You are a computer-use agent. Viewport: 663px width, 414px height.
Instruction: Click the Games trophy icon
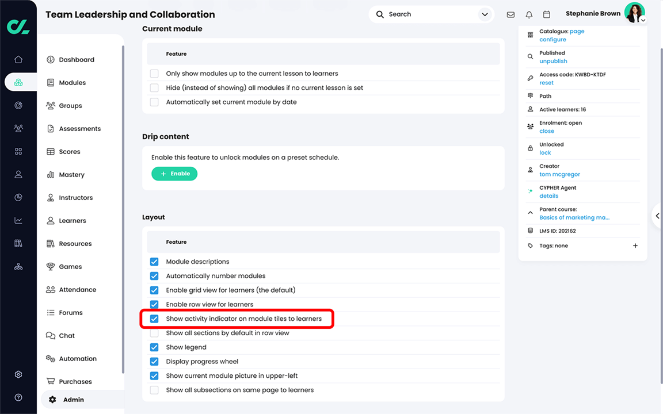point(51,267)
